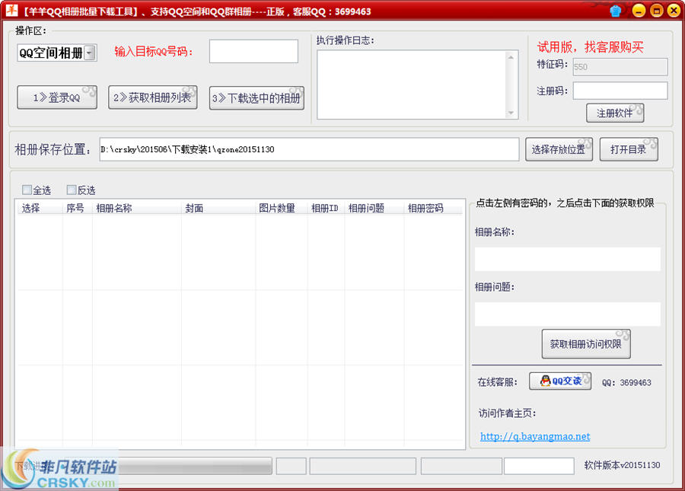Screen dimensions: 685x491
Task: Click the QQ交谈 penguin chat button
Action: point(560,381)
